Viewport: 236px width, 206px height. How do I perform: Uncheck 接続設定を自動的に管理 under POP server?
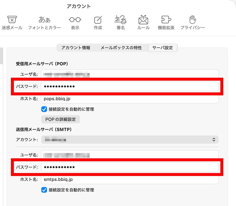click(x=44, y=109)
